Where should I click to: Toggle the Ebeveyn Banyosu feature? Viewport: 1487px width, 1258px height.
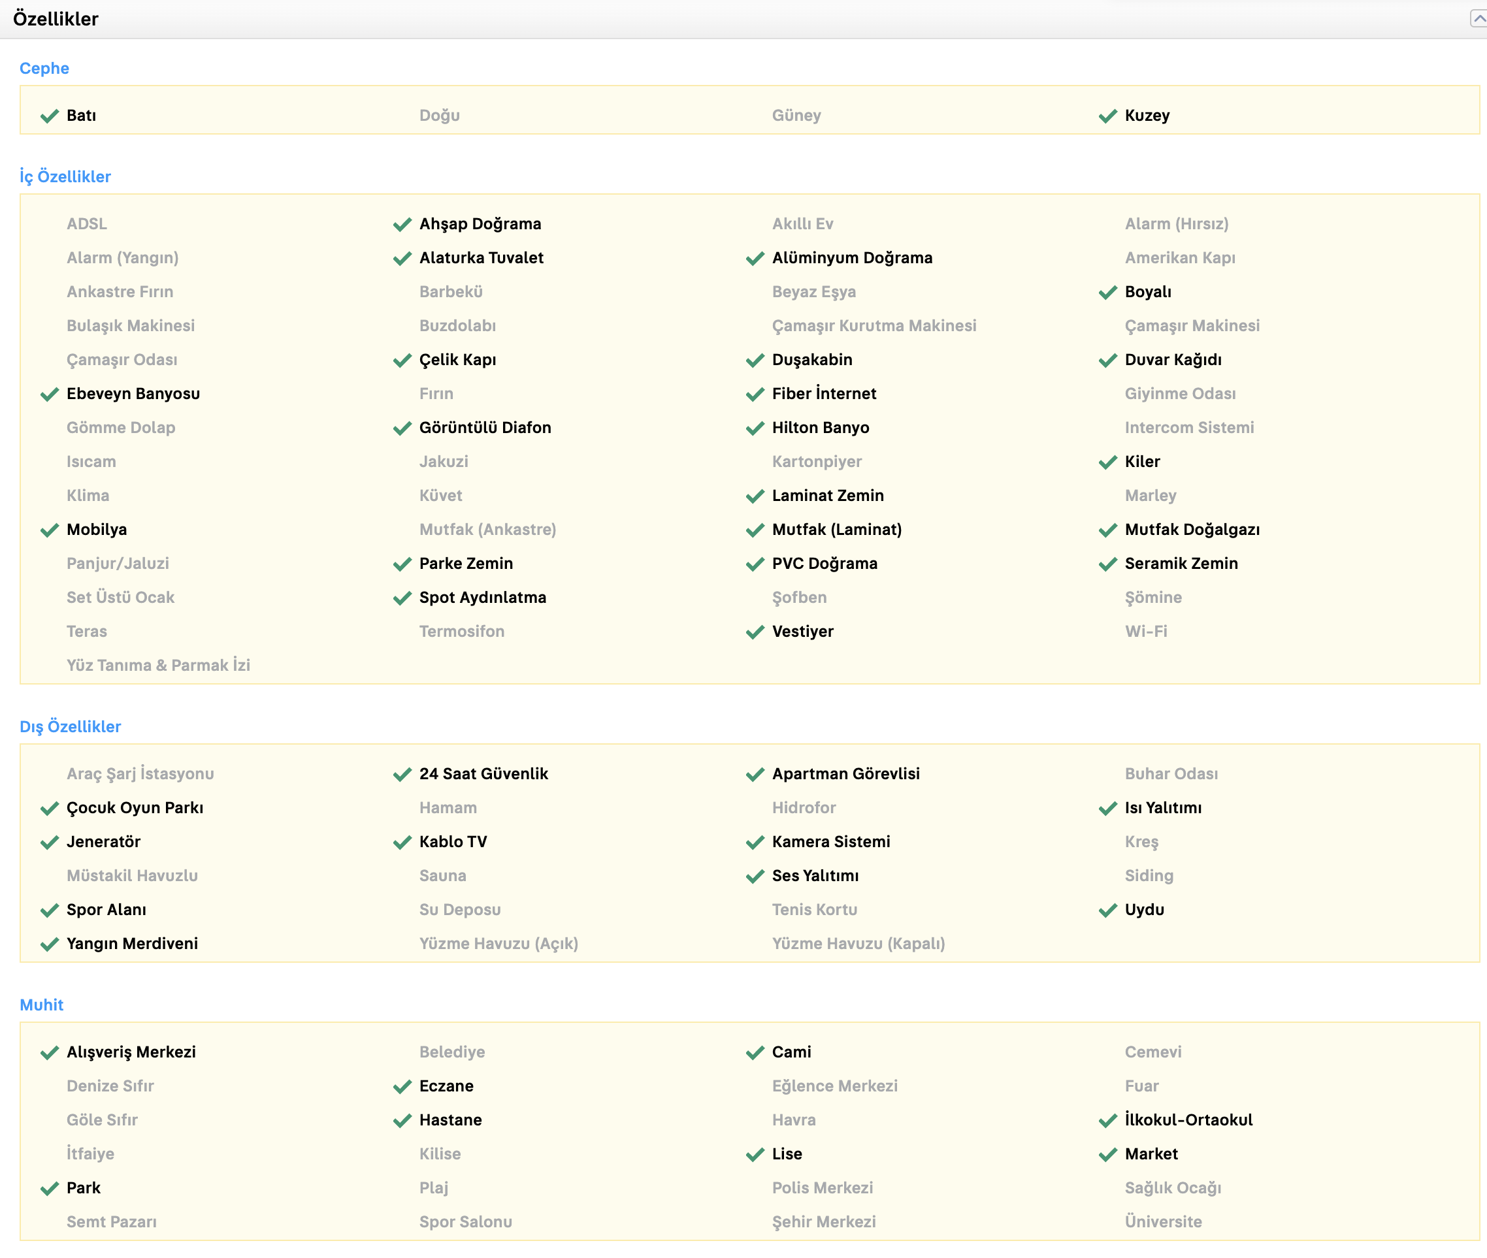click(x=133, y=394)
